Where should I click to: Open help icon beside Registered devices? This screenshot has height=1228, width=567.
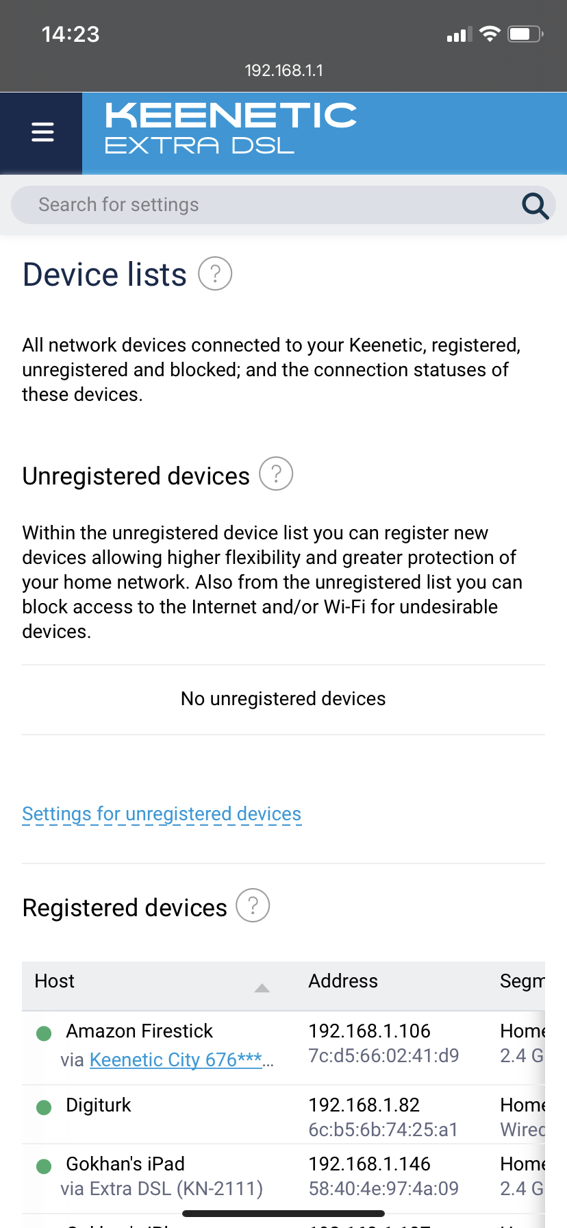(x=253, y=905)
